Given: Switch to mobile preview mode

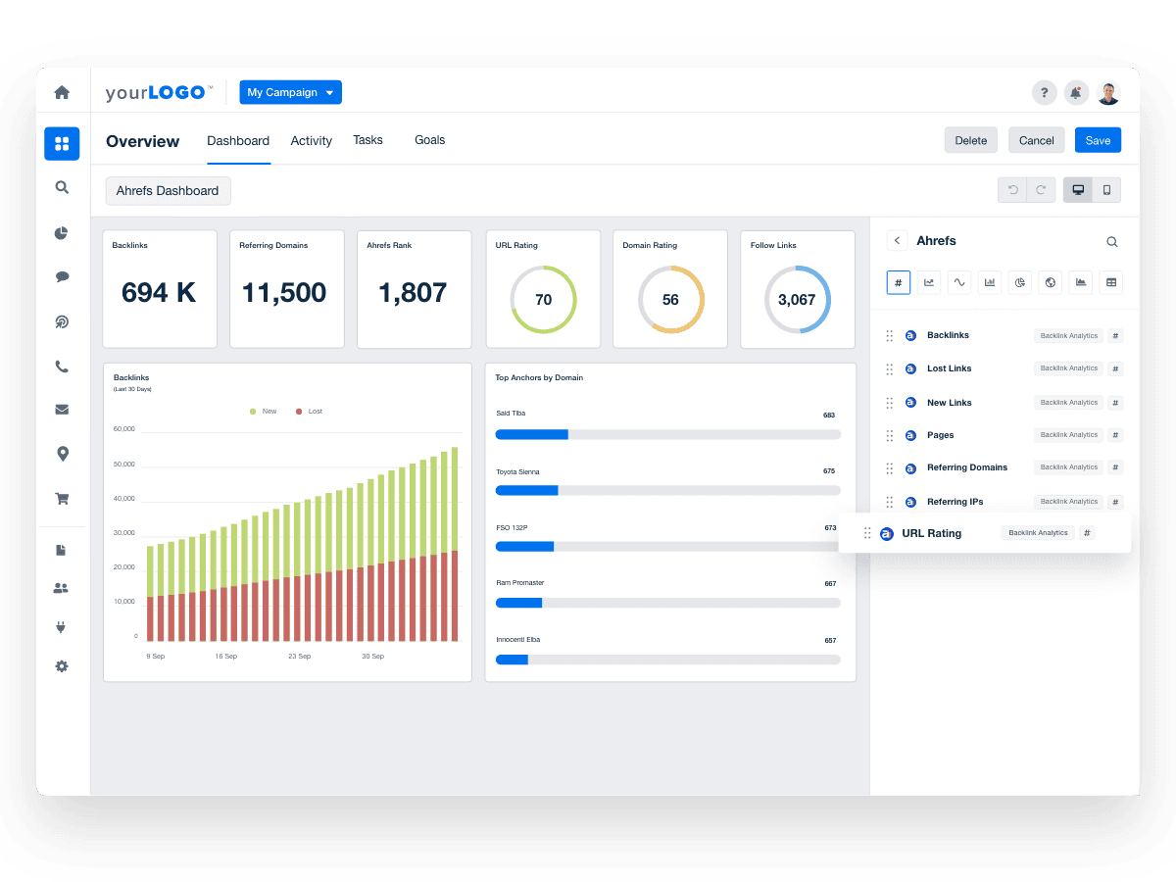Looking at the screenshot, I should pyautogui.click(x=1105, y=189).
